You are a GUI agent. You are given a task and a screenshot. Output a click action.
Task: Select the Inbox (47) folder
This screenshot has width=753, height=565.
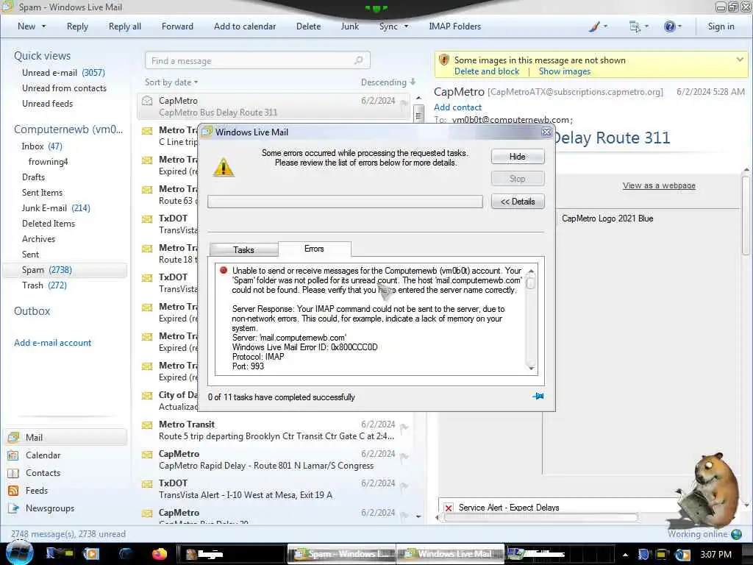42,146
